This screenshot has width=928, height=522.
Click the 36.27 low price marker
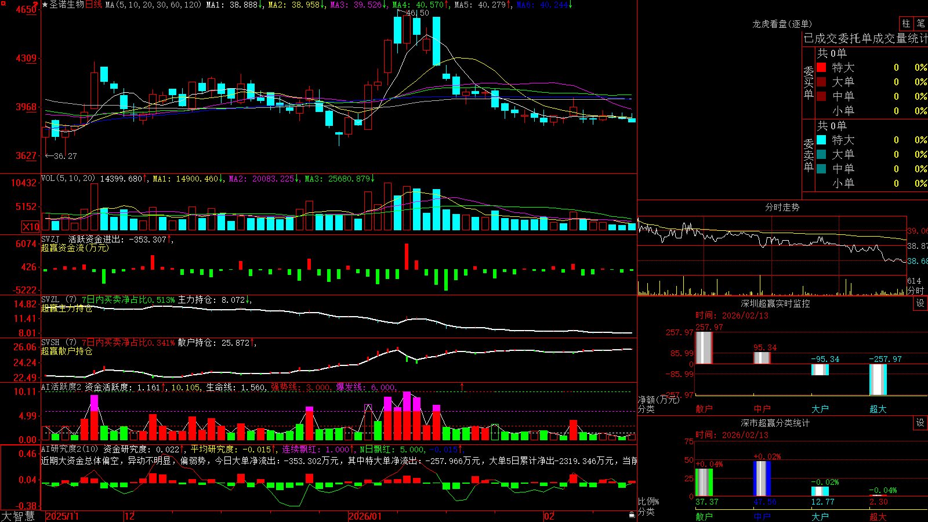click(x=65, y=156)
